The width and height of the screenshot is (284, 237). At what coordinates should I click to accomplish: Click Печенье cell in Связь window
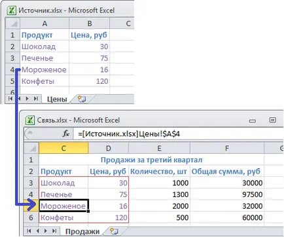click(x=63, y=194)
